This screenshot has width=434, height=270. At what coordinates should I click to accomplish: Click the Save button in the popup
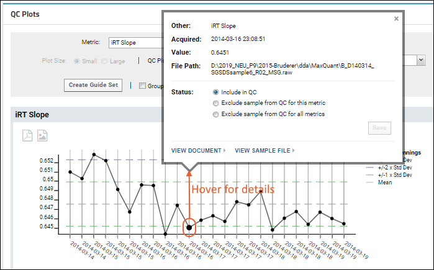379,128
